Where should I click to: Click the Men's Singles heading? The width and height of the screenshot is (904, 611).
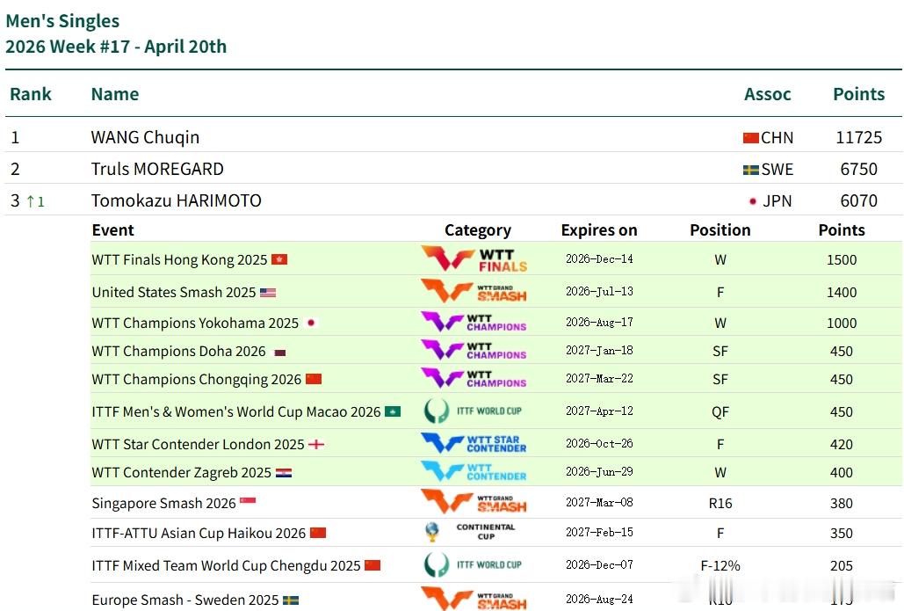point(62,21)
